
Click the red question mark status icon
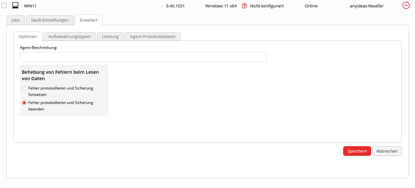[244, 6]
